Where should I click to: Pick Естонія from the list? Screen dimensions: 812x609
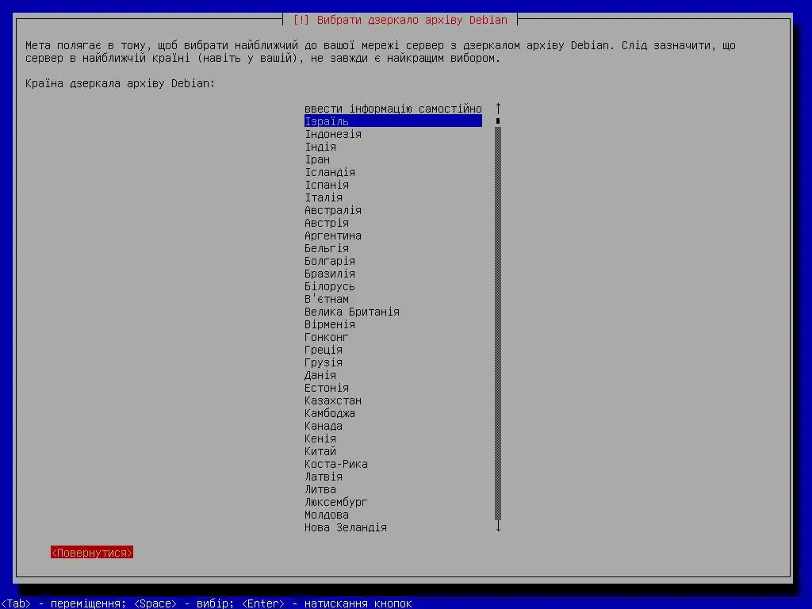393,388
